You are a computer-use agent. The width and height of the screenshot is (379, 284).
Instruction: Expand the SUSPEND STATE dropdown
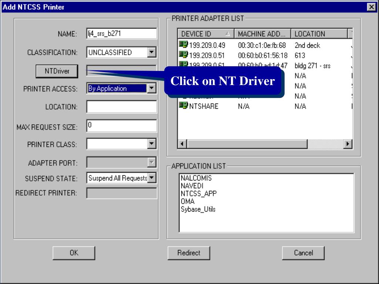pyautogui.click(x=151, y=178)
